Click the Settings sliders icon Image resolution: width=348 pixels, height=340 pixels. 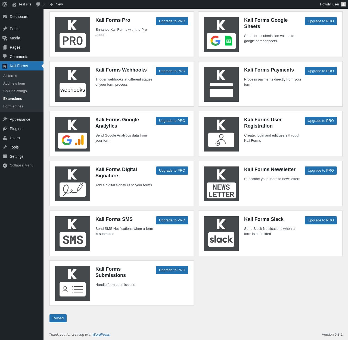pos(5,156)
